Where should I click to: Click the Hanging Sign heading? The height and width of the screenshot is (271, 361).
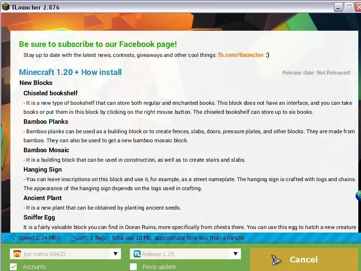(42, 170)
